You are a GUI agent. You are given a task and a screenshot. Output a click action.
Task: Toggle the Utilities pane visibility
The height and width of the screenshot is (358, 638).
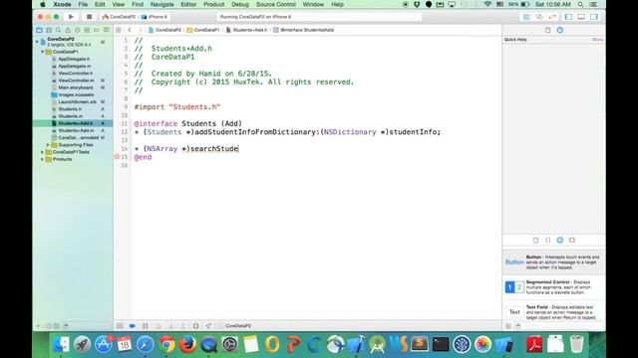pos(594,17)
